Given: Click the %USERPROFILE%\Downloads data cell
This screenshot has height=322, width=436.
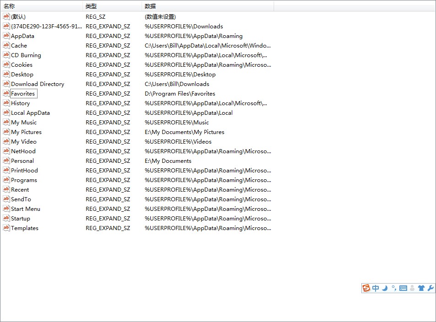Looking at the screenshot, I should 184,27.
